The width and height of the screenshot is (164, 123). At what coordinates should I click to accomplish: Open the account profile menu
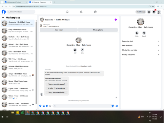159,12
